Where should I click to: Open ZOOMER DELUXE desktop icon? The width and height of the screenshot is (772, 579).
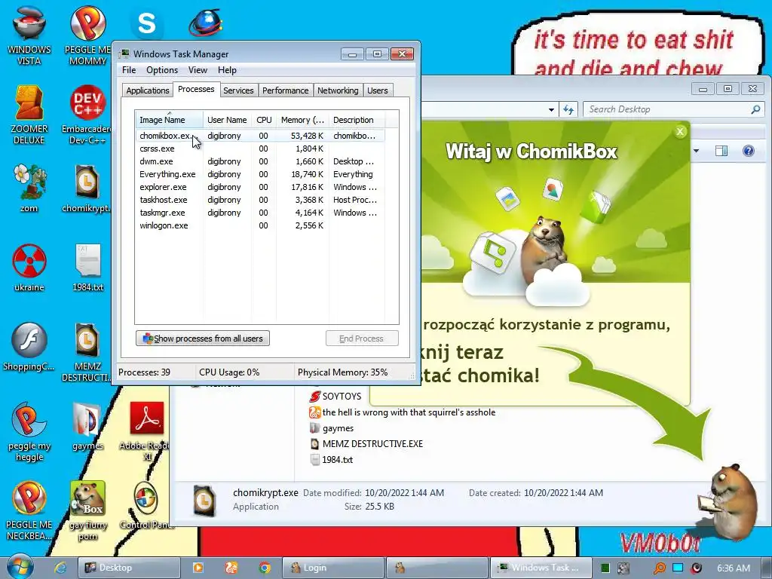point(29,115)
